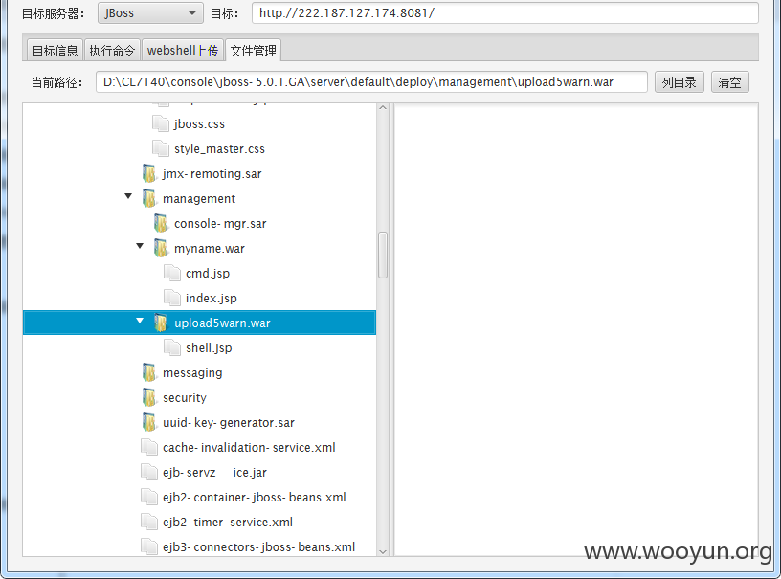This screenshot has height=579, width=781.
Task: Select jboss.css in the tree
Action: pyautogui.click(x=199, y=124)
